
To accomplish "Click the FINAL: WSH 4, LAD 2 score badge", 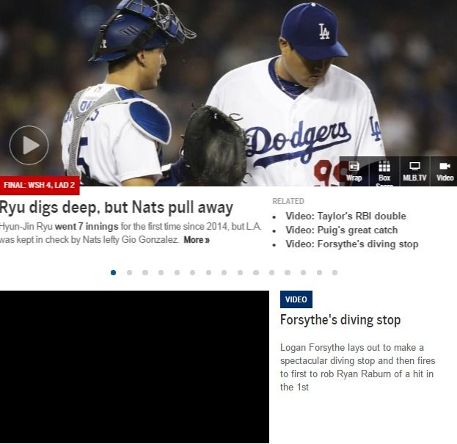I will coord(40,185).
